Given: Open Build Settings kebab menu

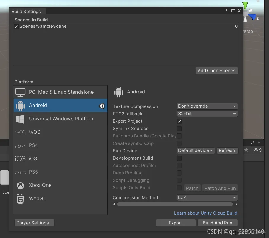Looking at the screenshot, I should click(227, 11).
